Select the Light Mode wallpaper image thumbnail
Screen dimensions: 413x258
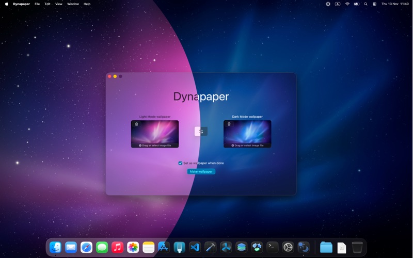[155, 134]
